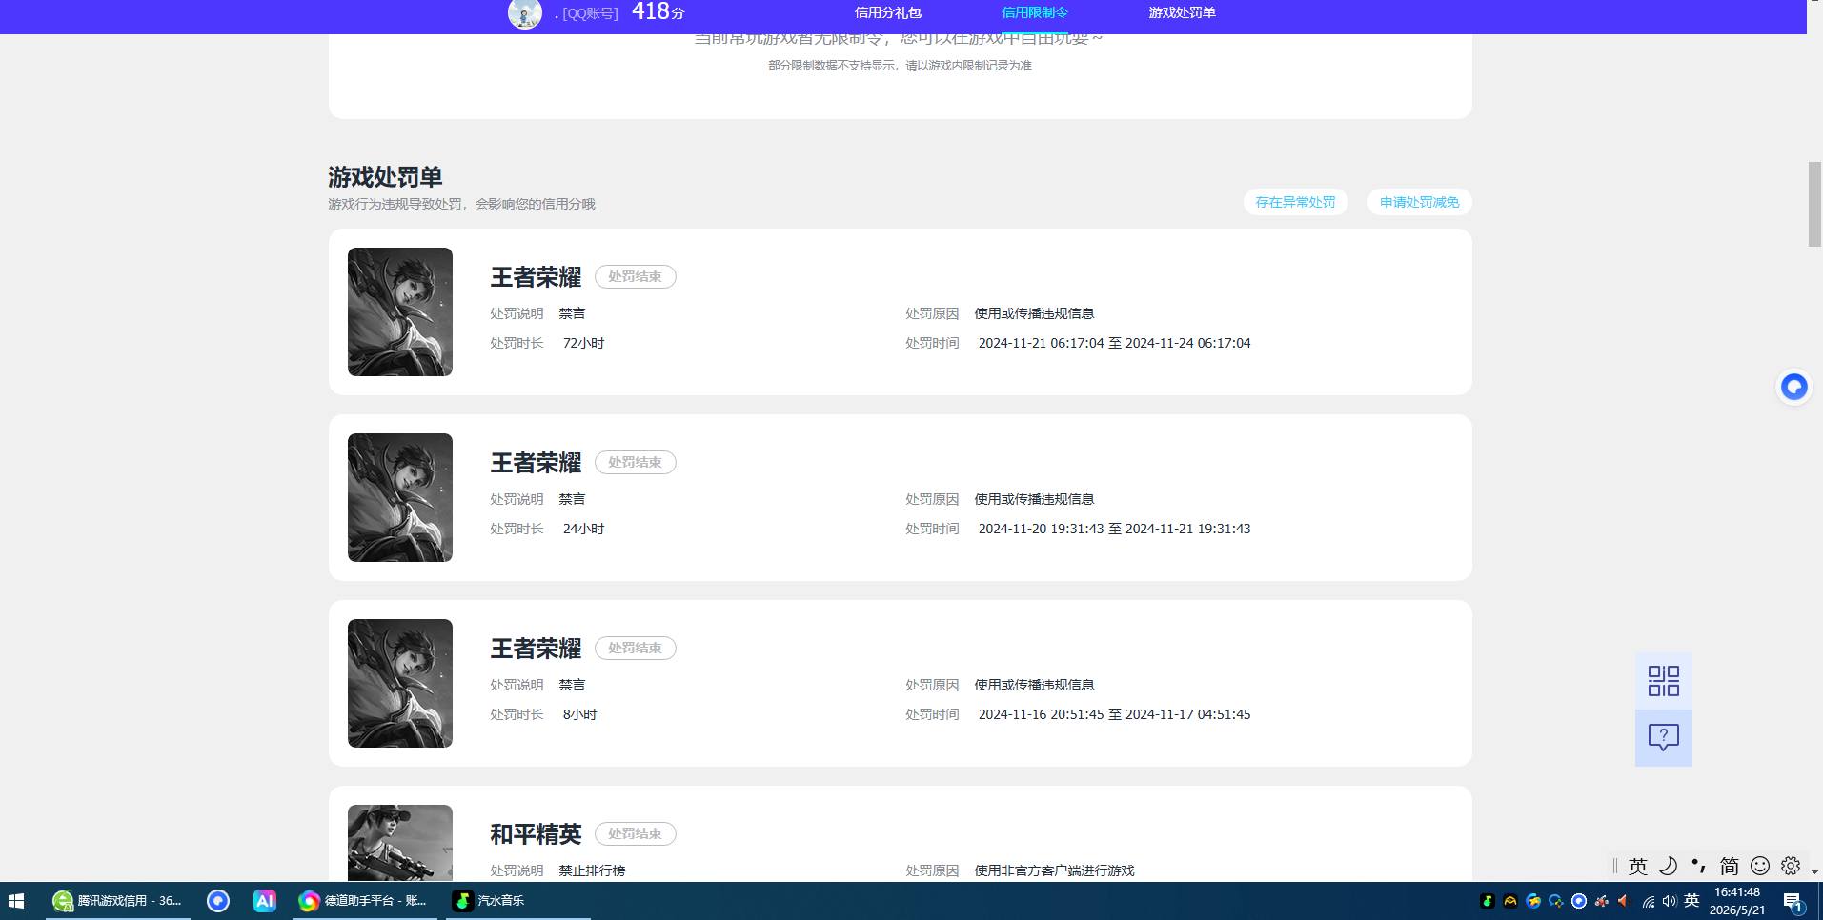1823x920 pixels.
Task: Open the help question-mark chat icon
Action: [1664, 737]
